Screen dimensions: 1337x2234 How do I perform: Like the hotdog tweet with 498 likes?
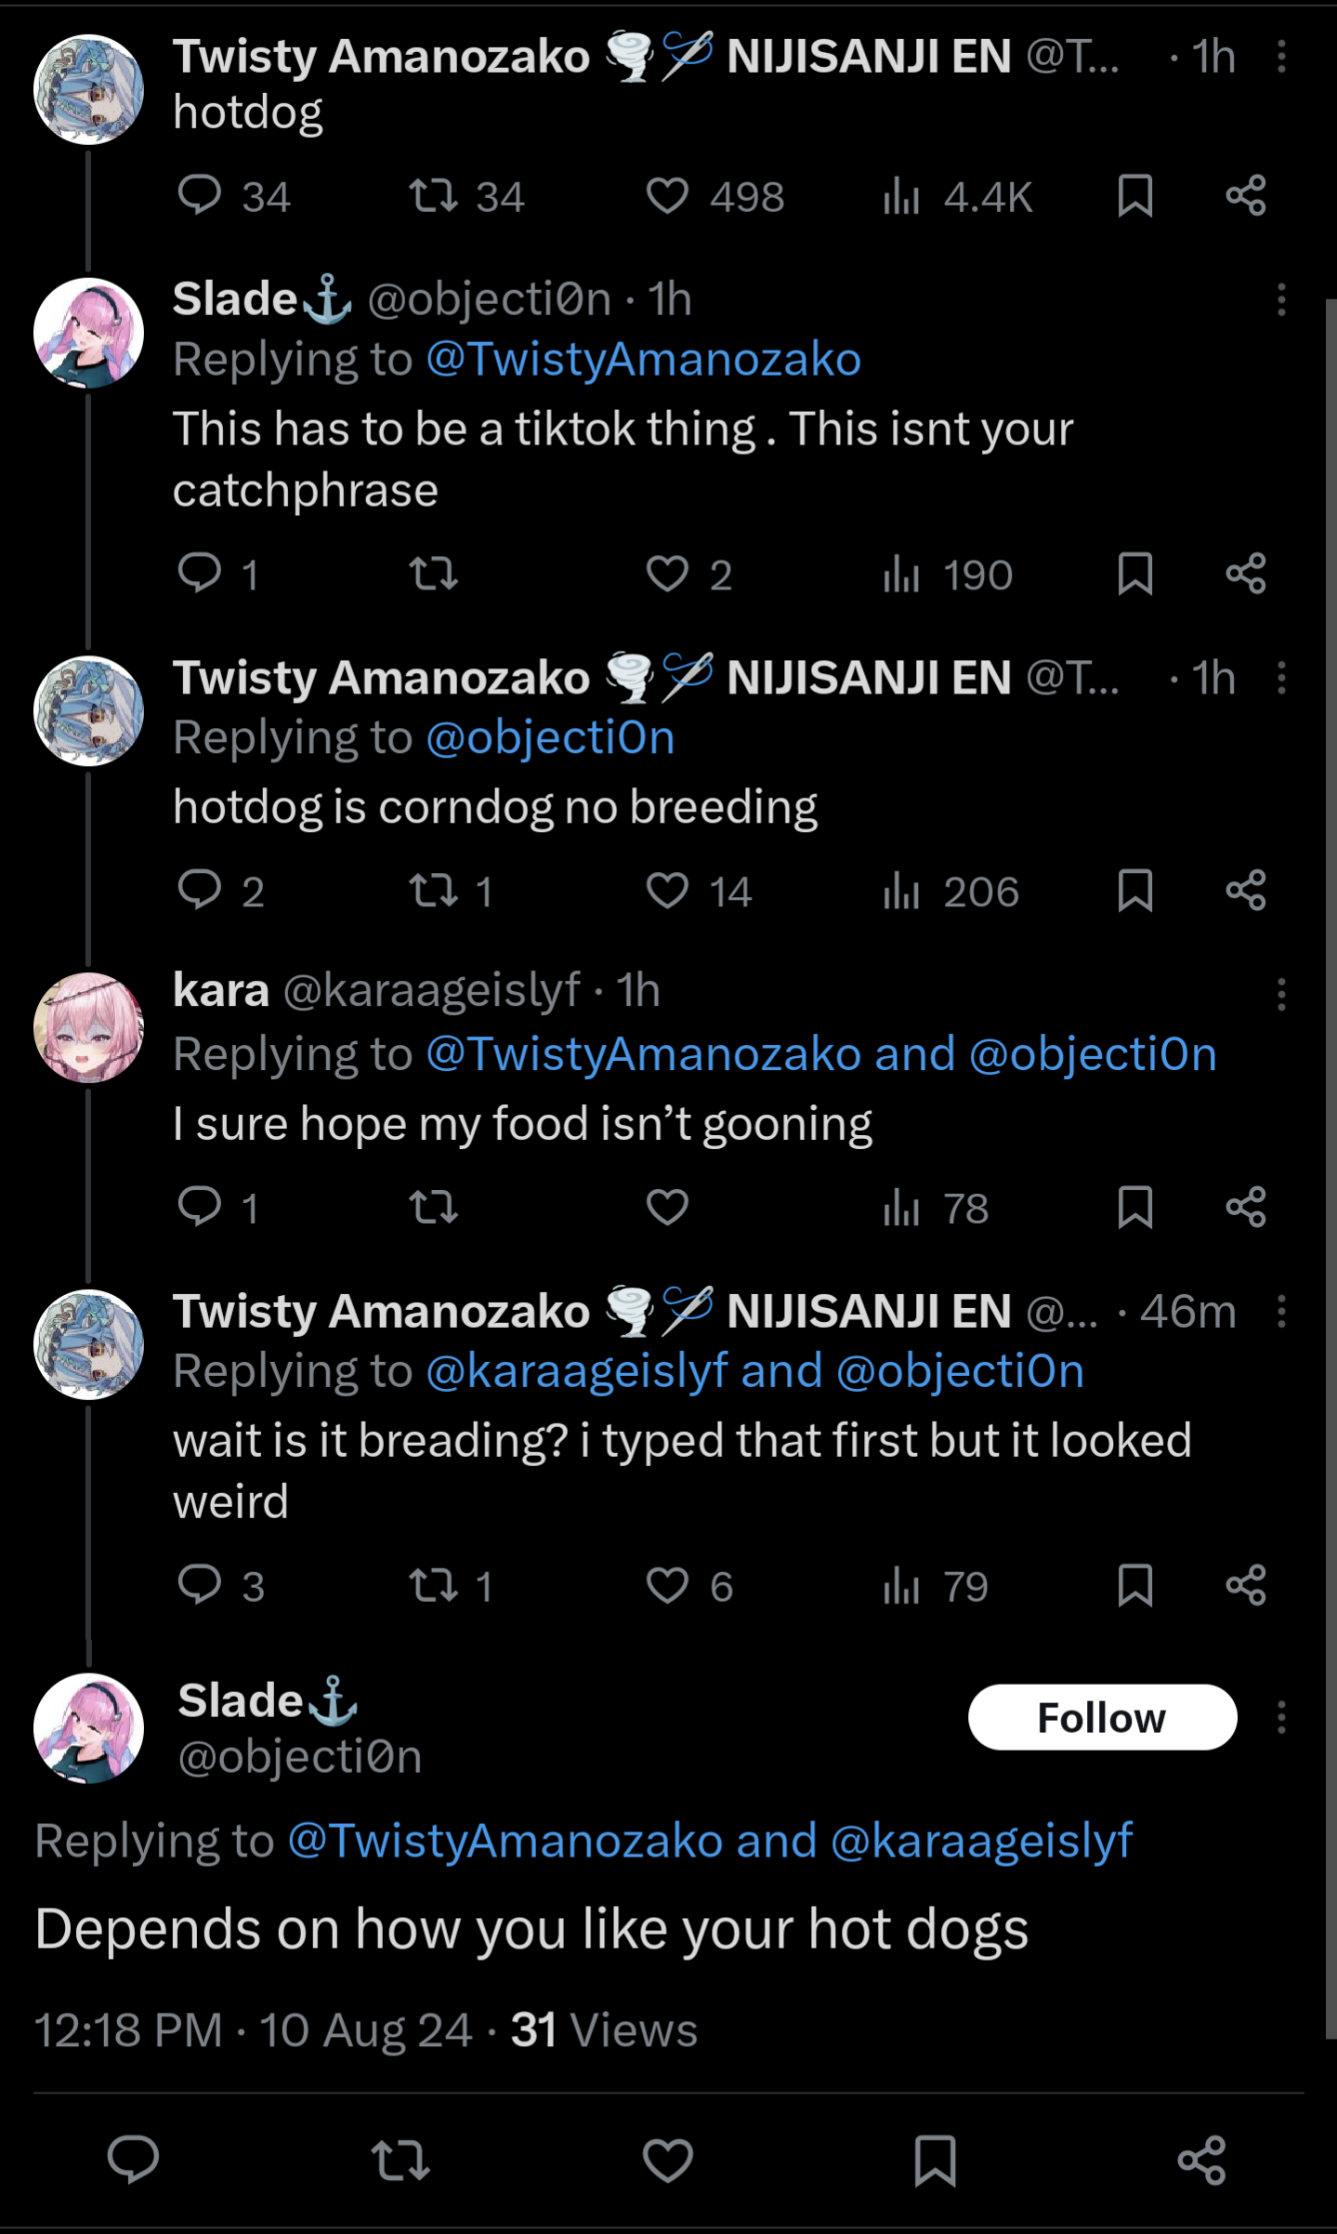(667, 196)
